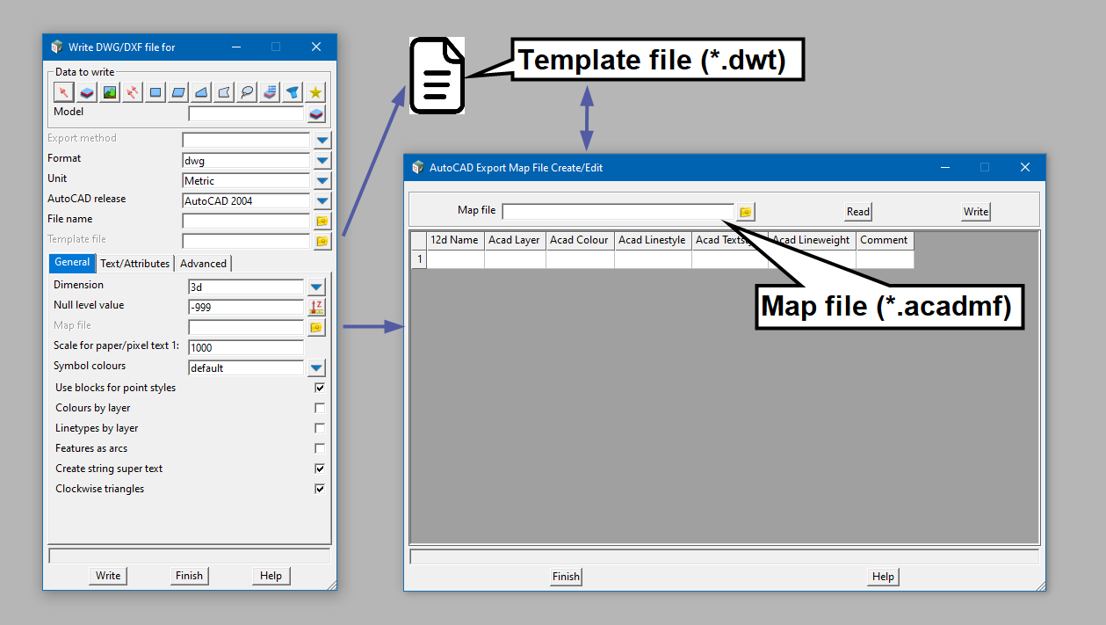Viewport: 1106px width, 625px height.
Task: Click the AutoCAD 2004 release field
Action: [246, 201]
